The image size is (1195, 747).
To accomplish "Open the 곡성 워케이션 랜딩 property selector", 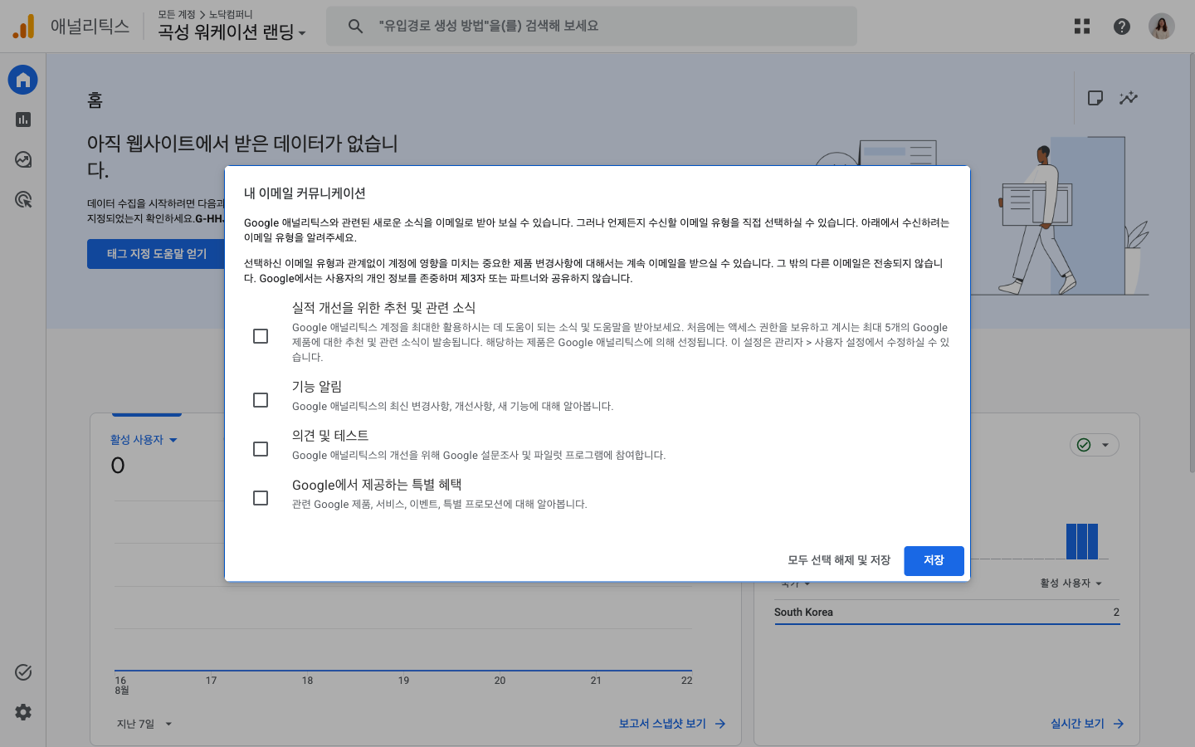I will point(232,32).
